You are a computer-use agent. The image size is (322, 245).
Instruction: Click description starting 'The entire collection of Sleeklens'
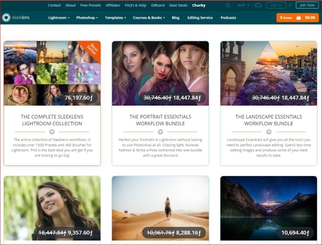click(x=52, y=147)
